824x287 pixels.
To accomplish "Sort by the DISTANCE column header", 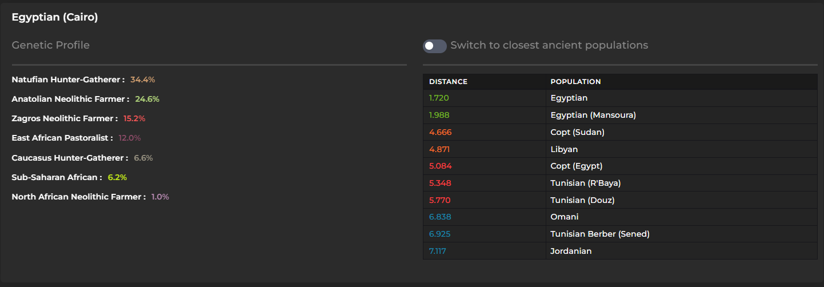I will tap(448, 82).
